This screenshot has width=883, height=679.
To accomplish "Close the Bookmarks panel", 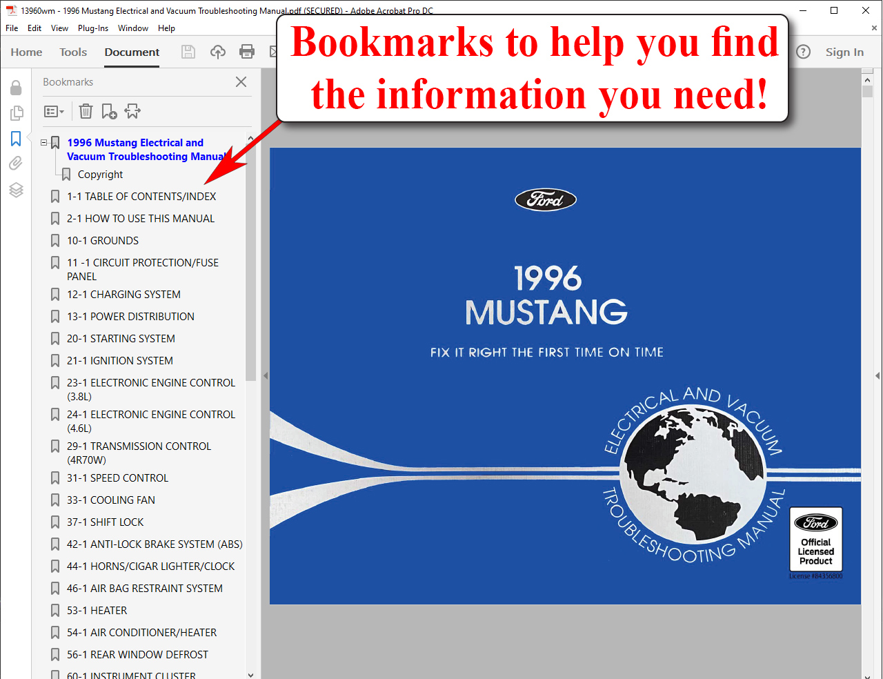I will (x=241, y=81).
